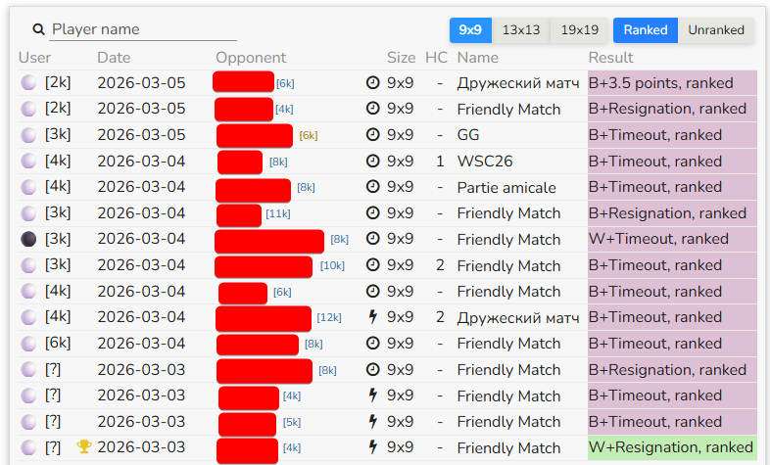Viewport: 770px width, 465px height.
Task: Focus the Player name search field
Action: point(142,29)
